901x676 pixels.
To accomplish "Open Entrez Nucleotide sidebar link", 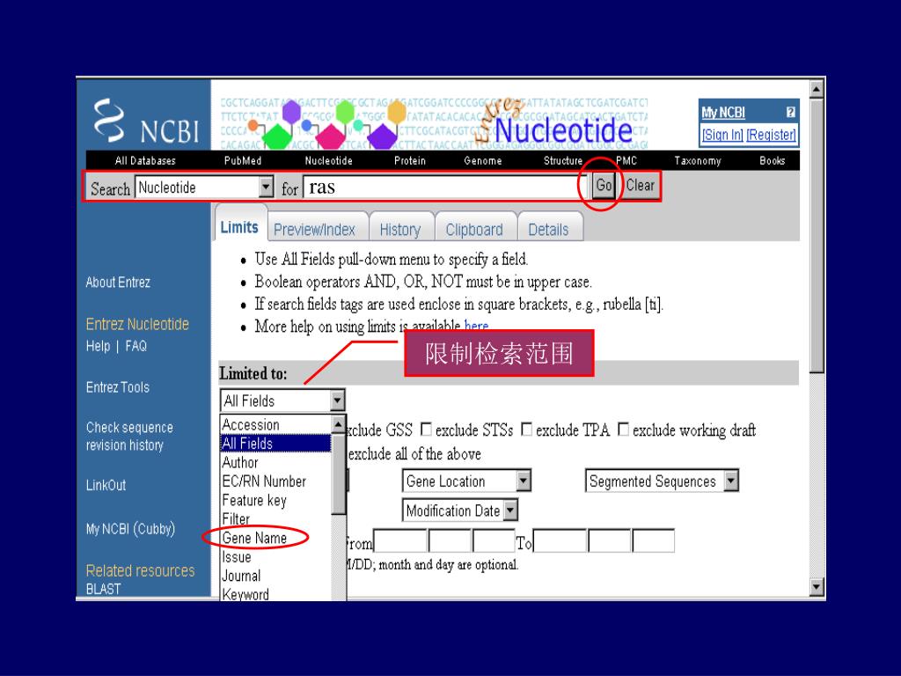I will [x=137, y=324].
